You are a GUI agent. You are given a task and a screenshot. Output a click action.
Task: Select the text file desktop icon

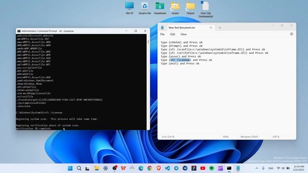(205, 10)
